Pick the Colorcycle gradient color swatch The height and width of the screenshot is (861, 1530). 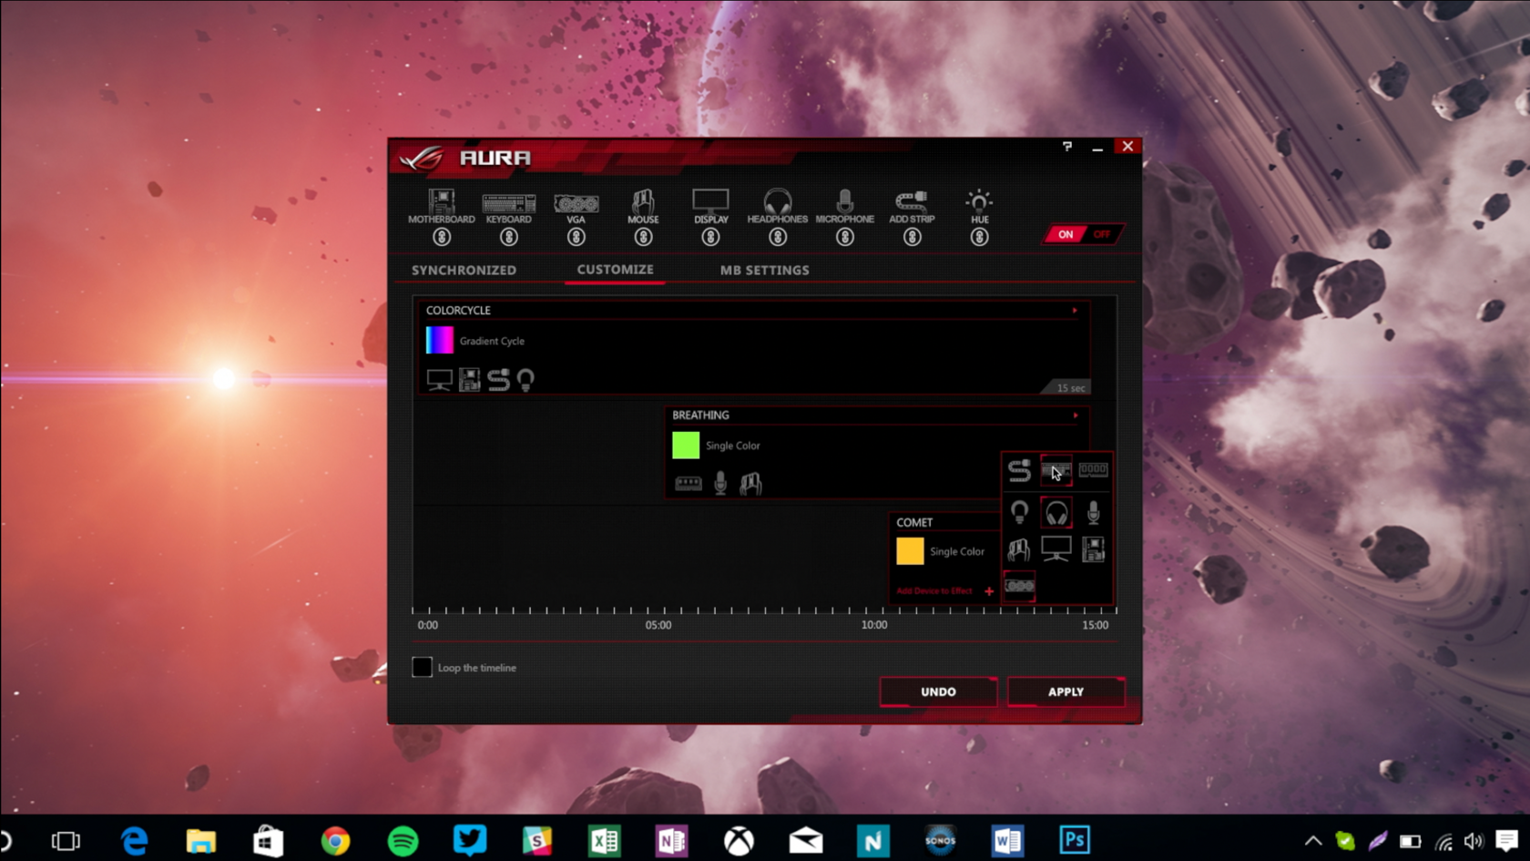(x=439, y=340)
